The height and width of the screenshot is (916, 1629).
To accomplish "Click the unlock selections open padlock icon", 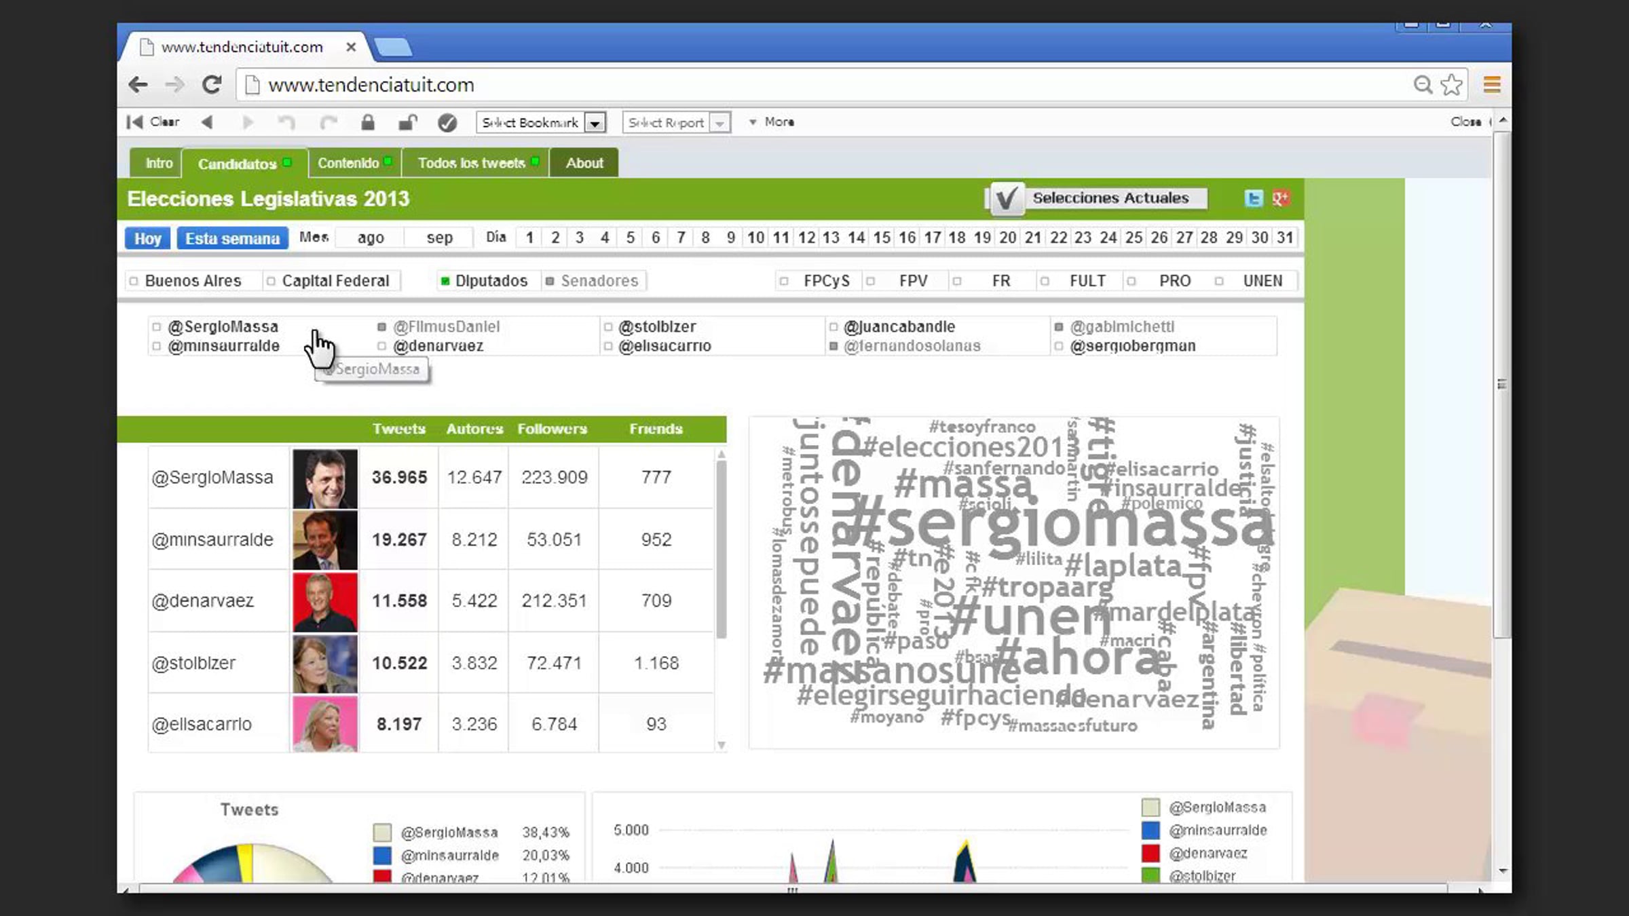I will click(407, 122).
